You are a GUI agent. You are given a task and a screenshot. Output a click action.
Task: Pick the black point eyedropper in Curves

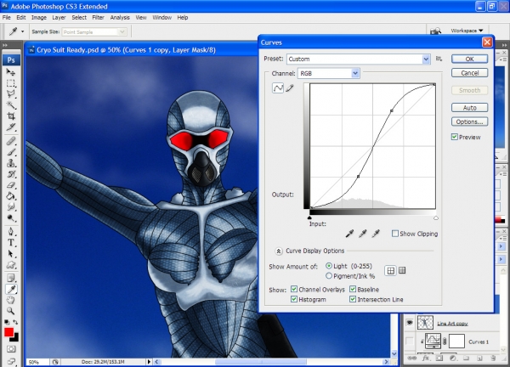point(349,234)
